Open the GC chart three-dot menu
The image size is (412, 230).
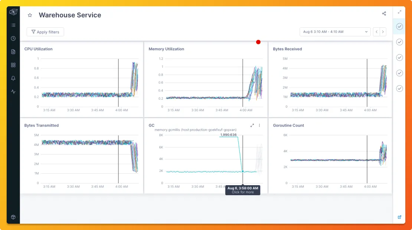259,125
